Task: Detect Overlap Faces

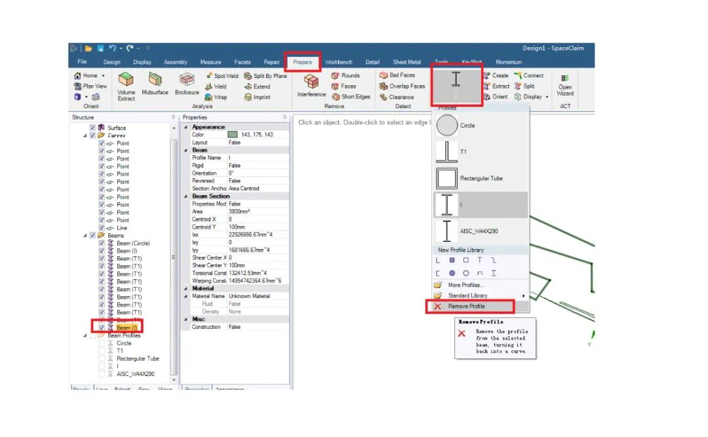Action: (403, 86)
